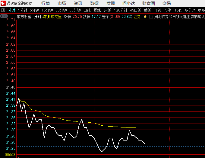Switch to 60分钟 chart

[75, 10]
